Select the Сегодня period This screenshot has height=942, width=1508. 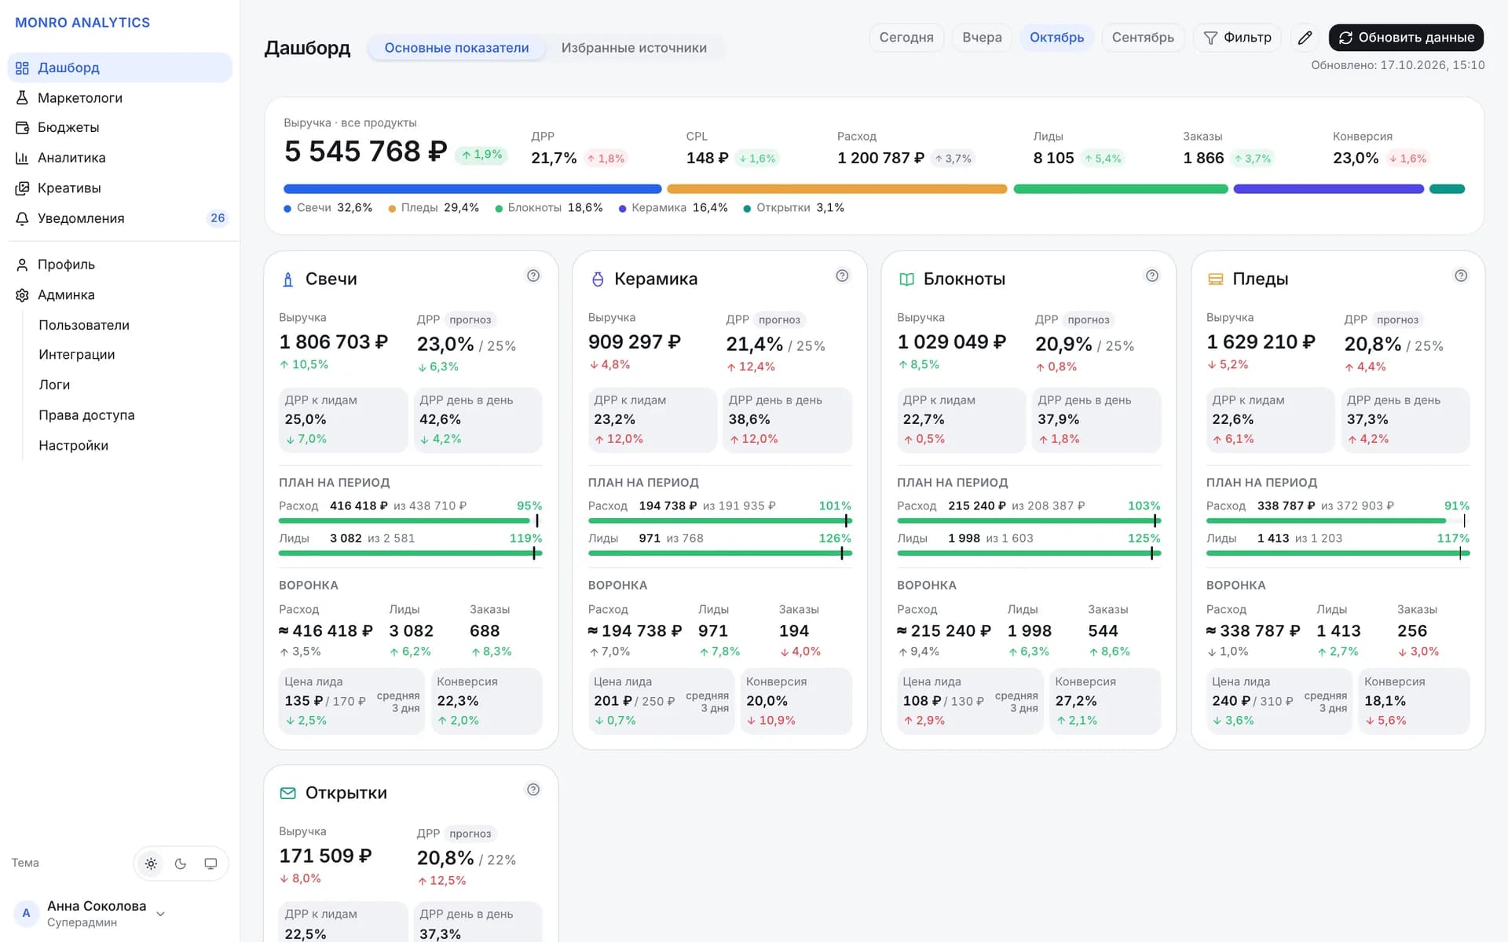906,38
